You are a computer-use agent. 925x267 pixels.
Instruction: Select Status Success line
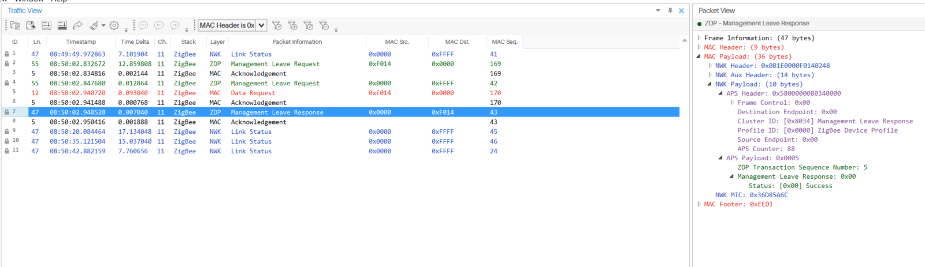click(x=790, y=186)
